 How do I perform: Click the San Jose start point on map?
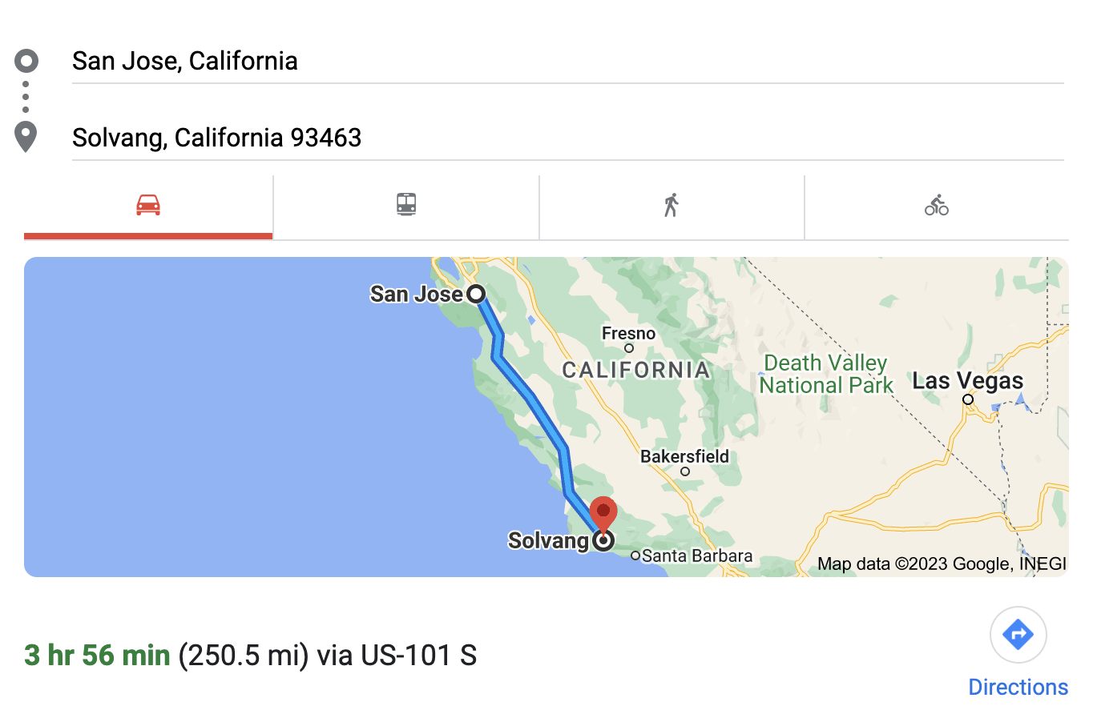[476, 294]
